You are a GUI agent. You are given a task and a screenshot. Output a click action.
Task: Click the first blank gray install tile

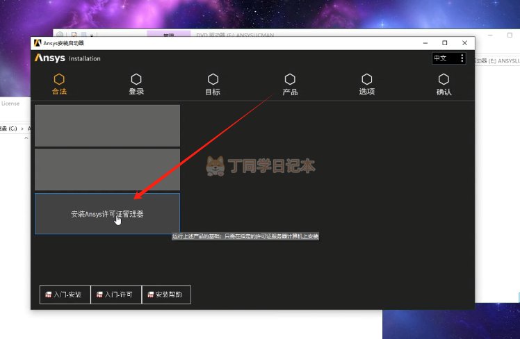click(108, 126)
